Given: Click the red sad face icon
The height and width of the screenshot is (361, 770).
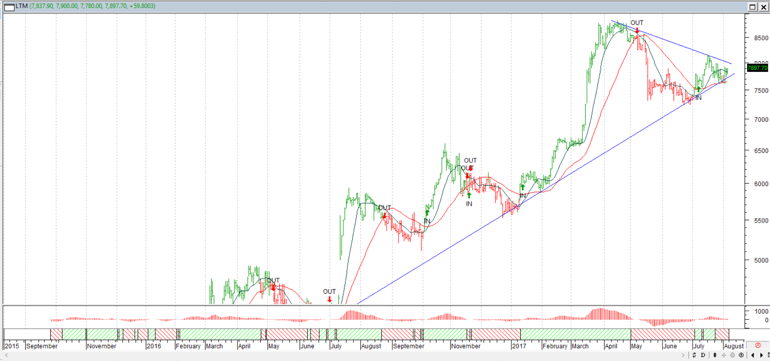Looking at the screenshot, I should [758, 345].
